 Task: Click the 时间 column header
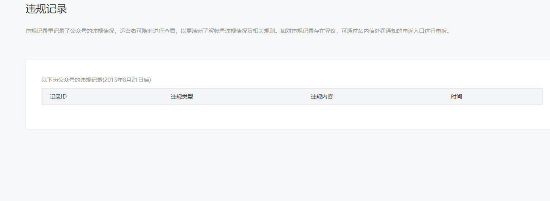457,97
